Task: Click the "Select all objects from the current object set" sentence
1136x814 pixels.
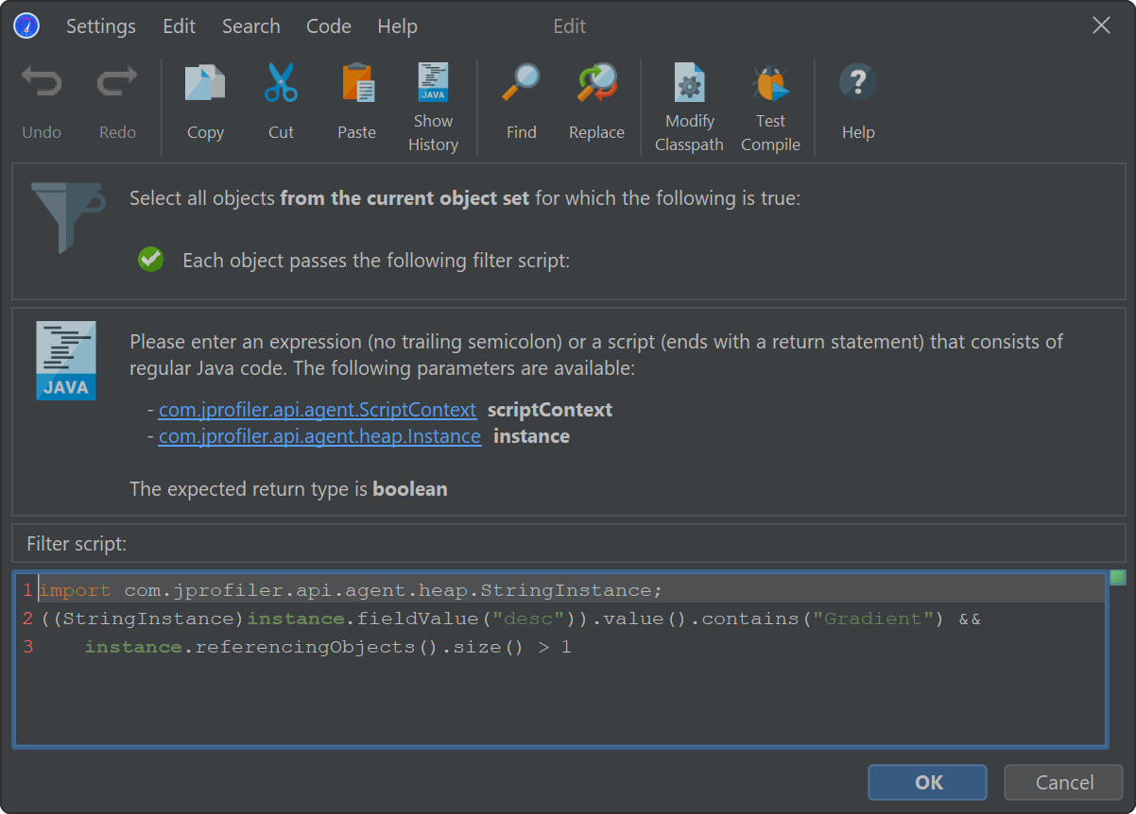Action: (465, 198)
